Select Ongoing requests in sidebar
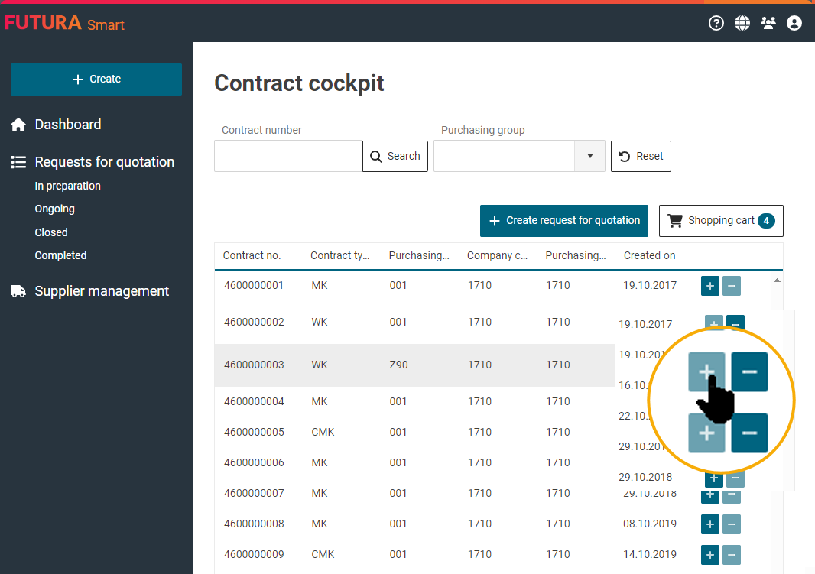Screen dimensions: 815x574 (x=54, y=209)
